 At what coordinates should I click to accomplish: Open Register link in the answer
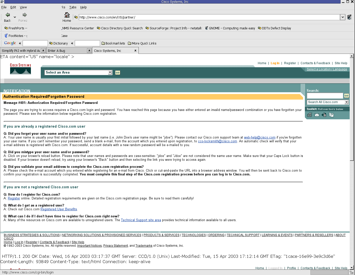click(14, 198)
